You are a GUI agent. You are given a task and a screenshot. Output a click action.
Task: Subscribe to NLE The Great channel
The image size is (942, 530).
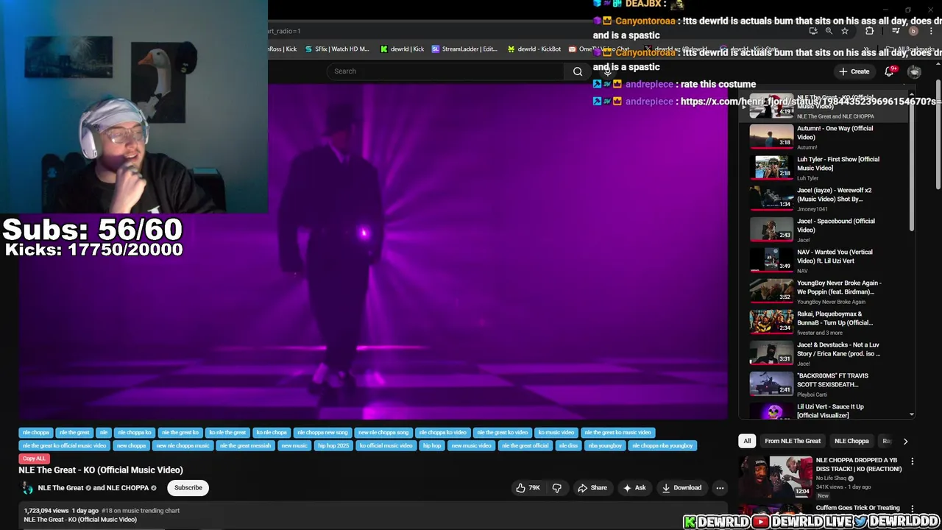click(188, 487)
